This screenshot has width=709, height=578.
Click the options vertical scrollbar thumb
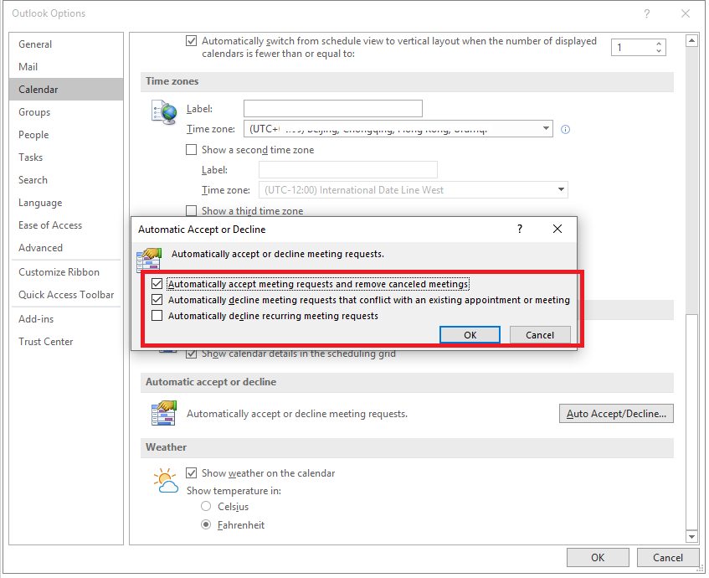[691, 421]
